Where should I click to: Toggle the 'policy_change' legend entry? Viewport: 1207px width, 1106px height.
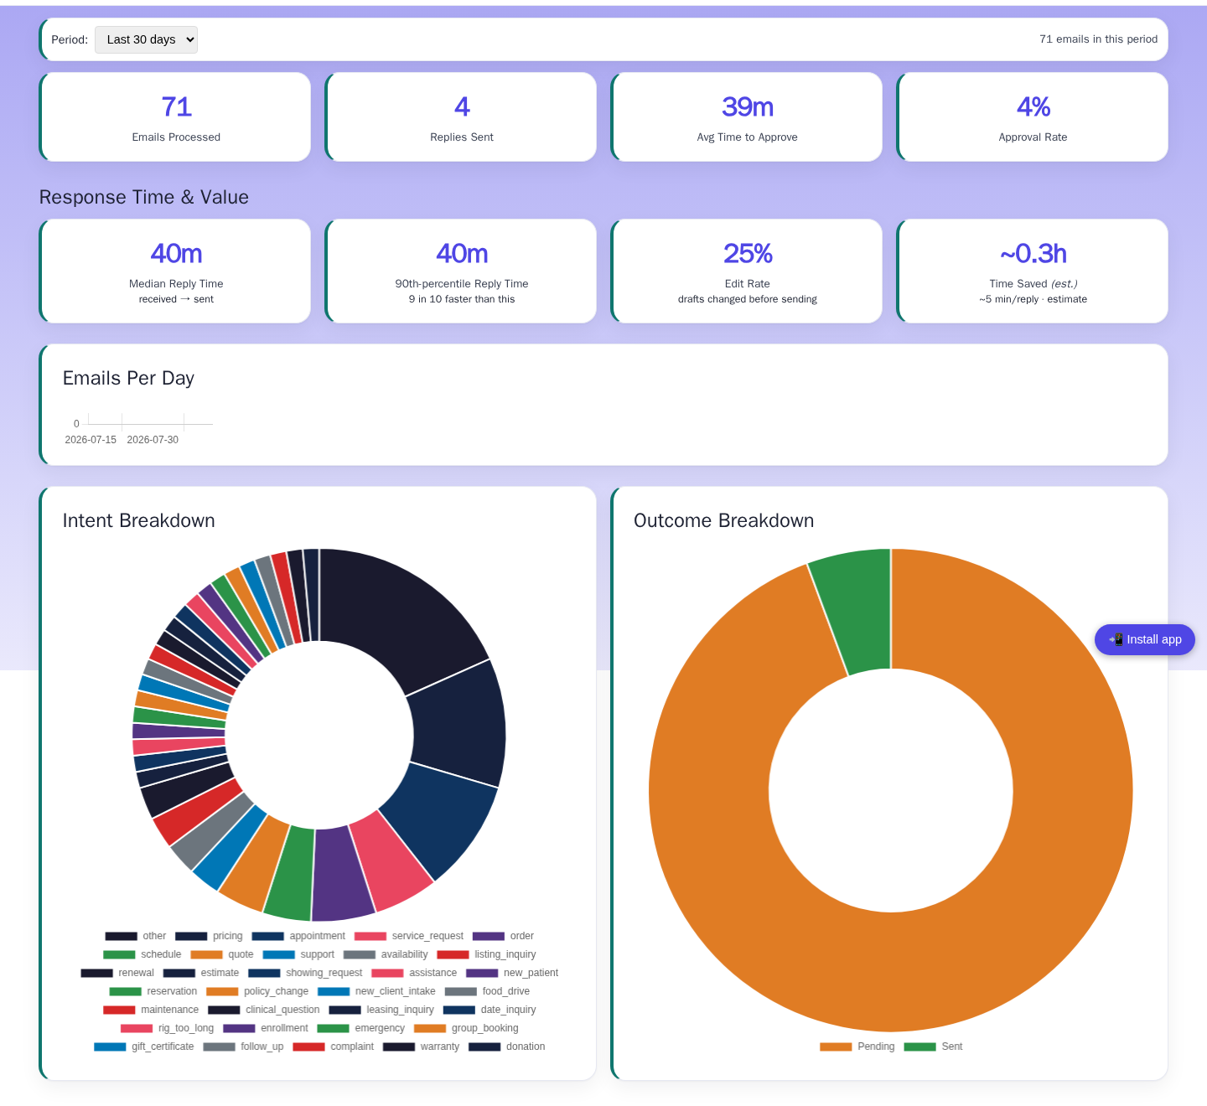pyautogui.click(x=257, y=991)
